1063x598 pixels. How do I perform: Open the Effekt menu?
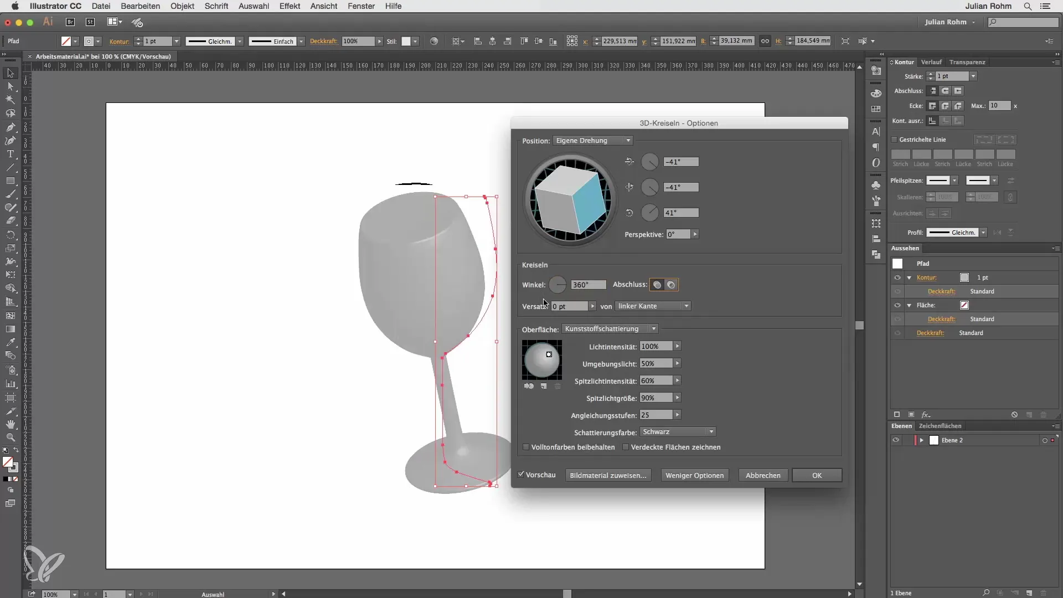(x=290, y=6)
